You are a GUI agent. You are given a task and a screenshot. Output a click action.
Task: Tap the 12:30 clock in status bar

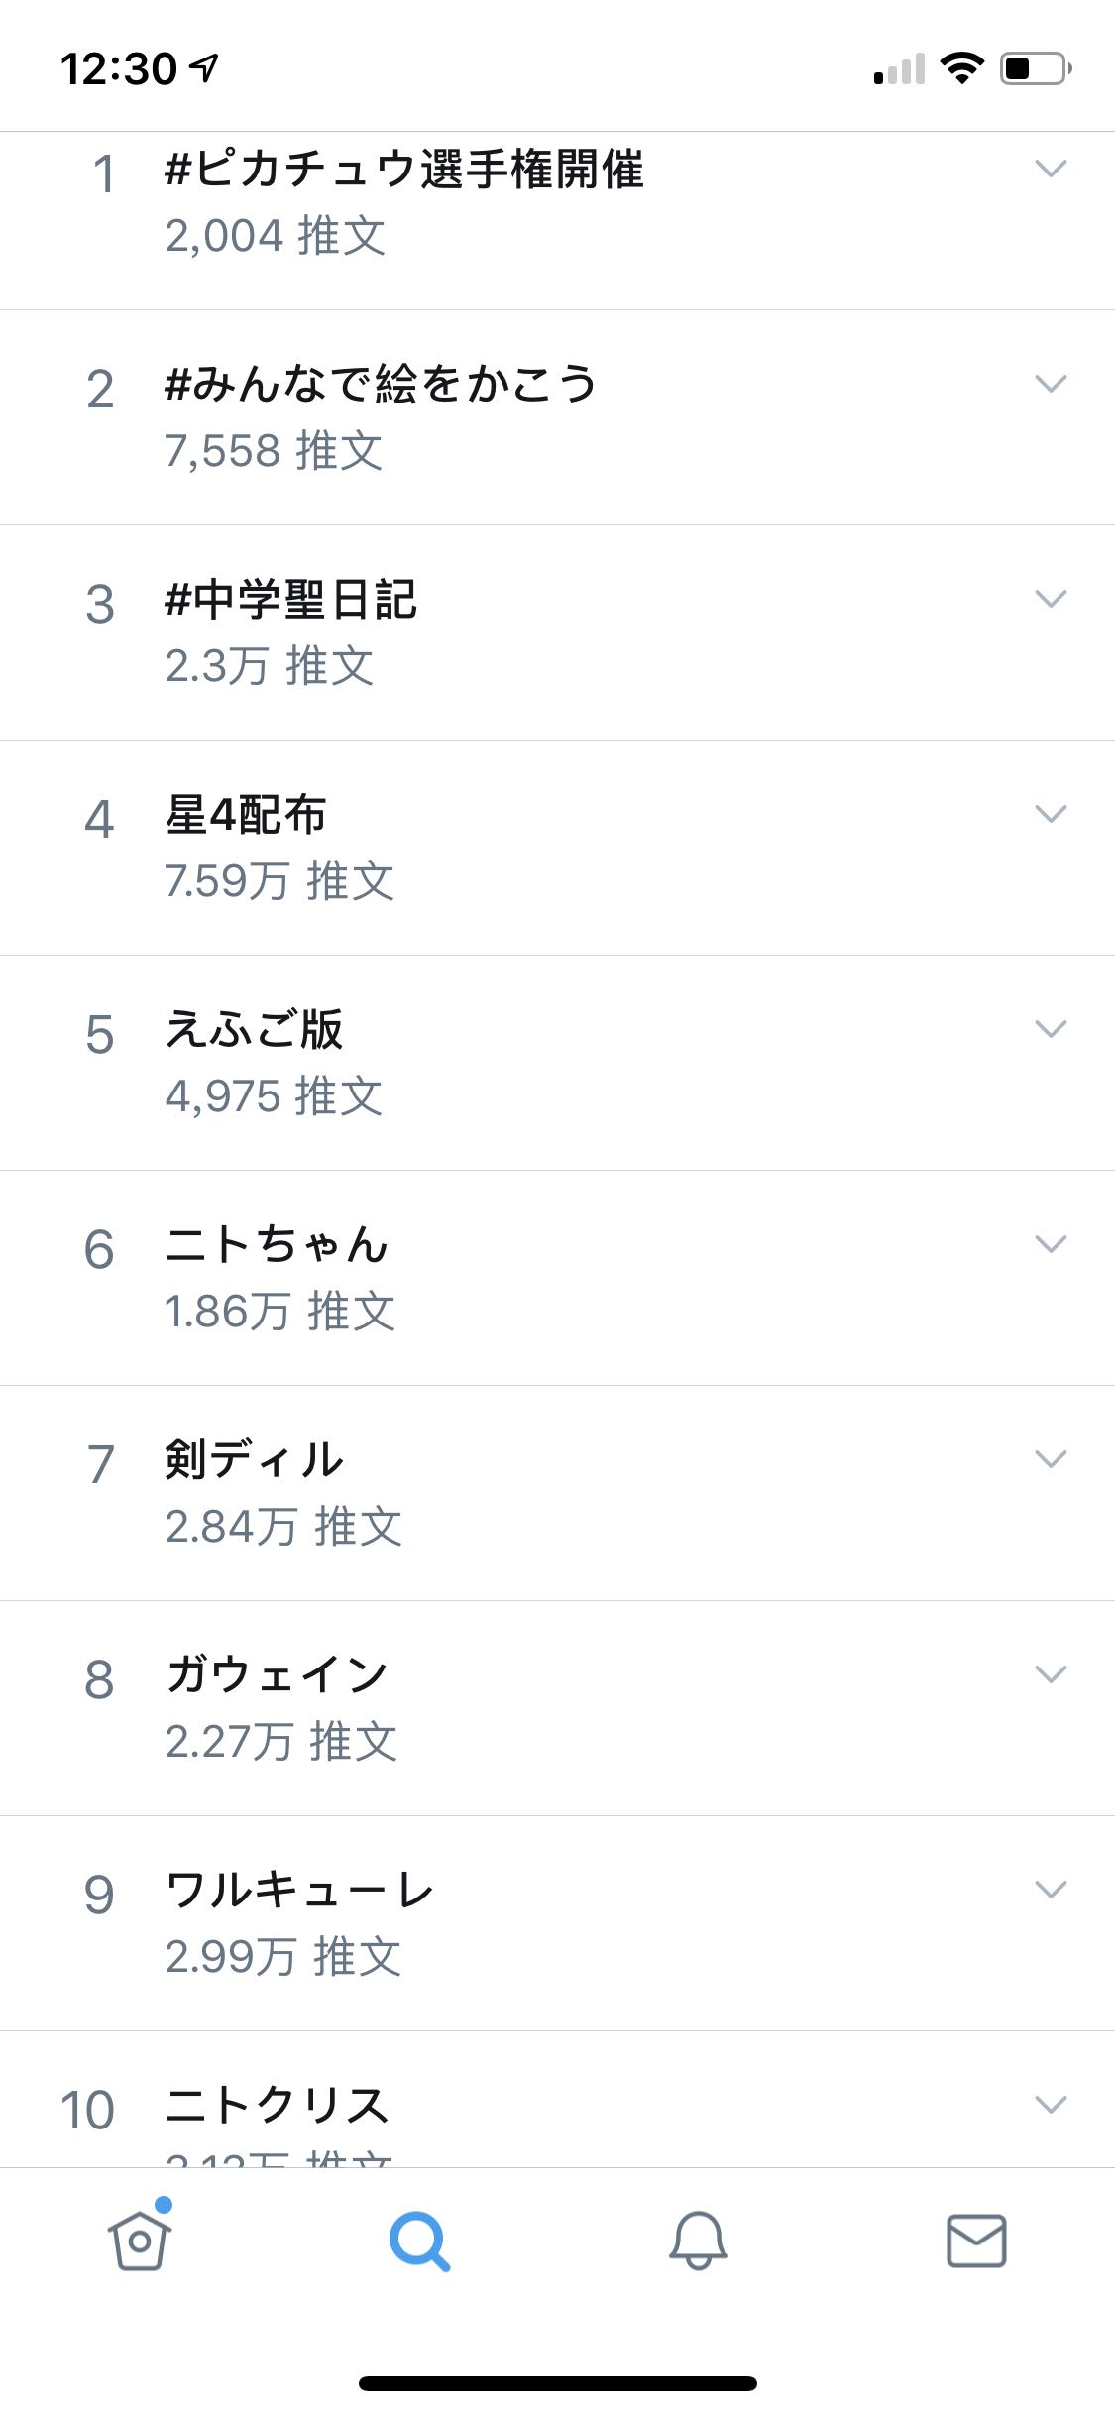pyautogui.click(x=118, y=68)
